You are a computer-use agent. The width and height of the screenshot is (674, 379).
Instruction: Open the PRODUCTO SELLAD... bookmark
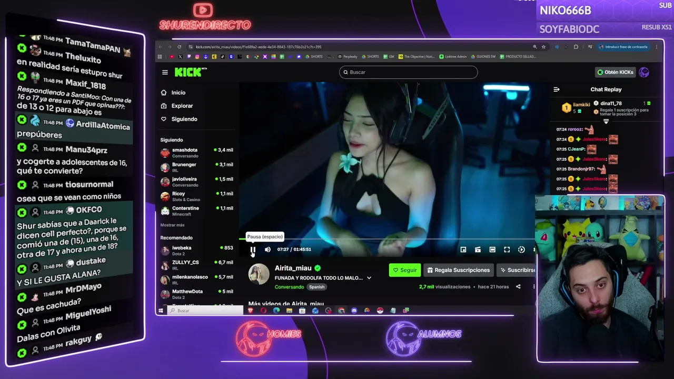[518, 56]
